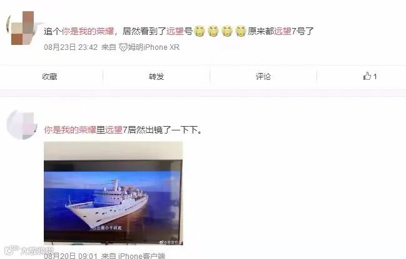The image size is (406, 259).
Task: Click the Weibo watermark logo at bottom-left
Action: coord(29,250)
